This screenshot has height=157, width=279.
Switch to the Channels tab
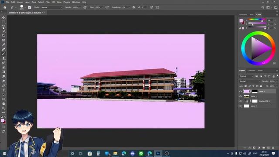[251, 71]
